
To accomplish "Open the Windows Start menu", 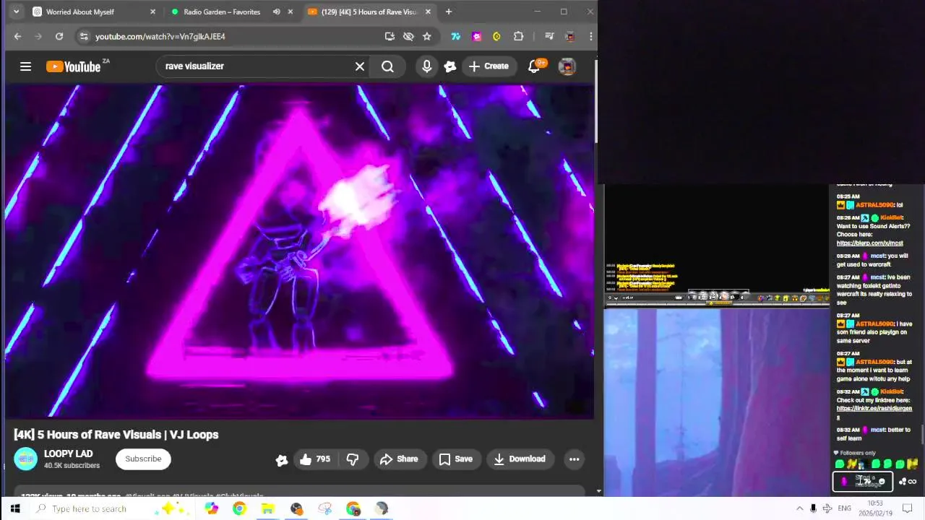I will [x=15, y=508].
